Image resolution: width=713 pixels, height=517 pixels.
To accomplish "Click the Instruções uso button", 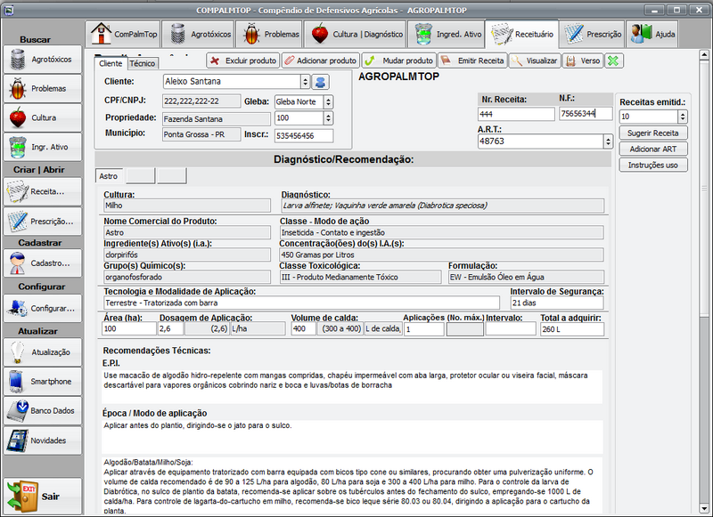I will coord(653,166).
